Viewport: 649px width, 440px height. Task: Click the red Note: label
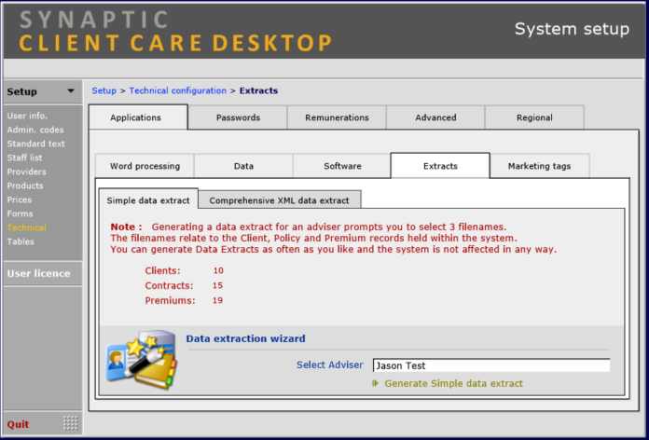126,227
